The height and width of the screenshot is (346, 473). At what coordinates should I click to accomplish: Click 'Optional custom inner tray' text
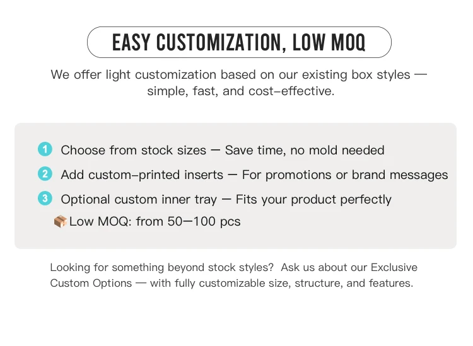[139, 200]
